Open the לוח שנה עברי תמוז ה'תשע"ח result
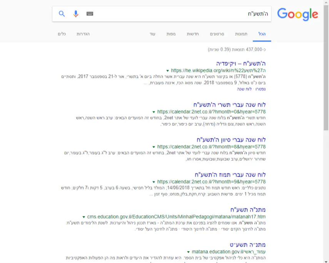Image resolution: width=329 pixels, height=263 pixels. pos(230,174)
